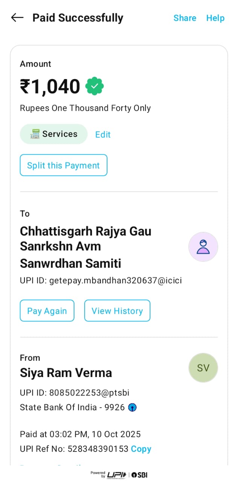Tap the green verified checkmark badge
The height and width of the screenshot is (484, 238).
(95, 86)
